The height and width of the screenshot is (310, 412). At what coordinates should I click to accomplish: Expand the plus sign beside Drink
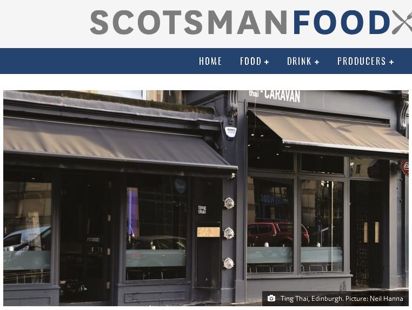tap(317, 62)
